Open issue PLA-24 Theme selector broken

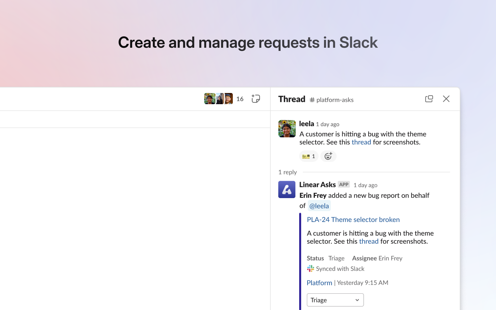pyautogui.click(x=353, y=220)
